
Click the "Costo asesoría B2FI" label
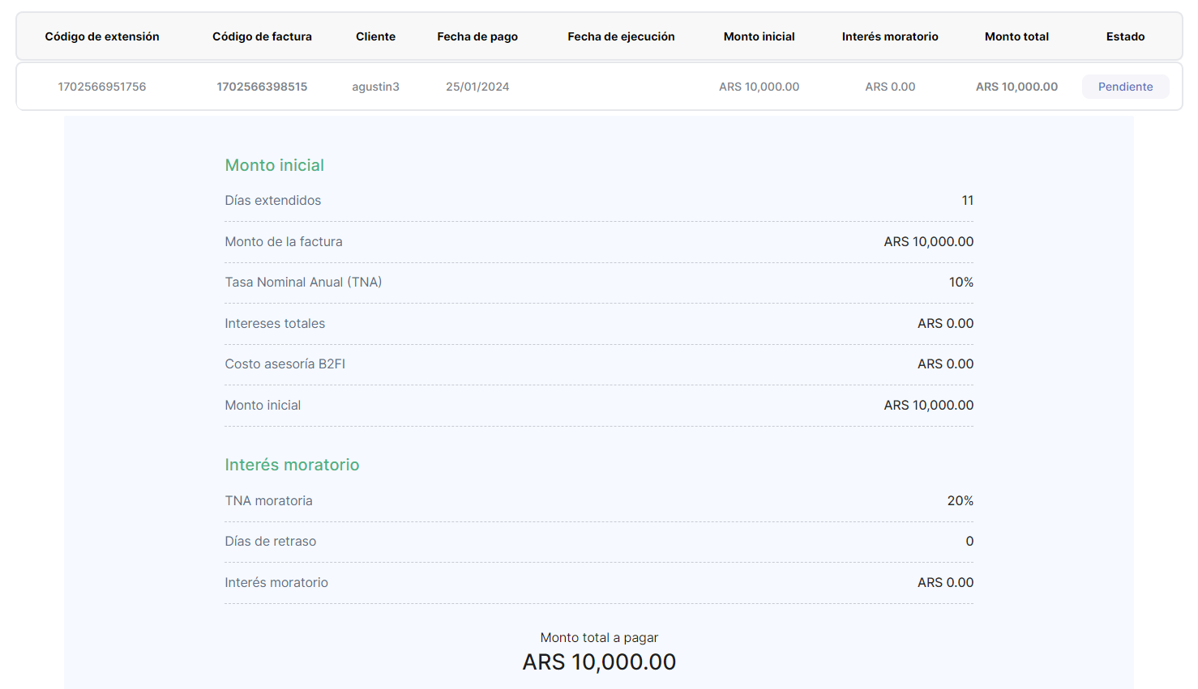click(x=285, y=364)
